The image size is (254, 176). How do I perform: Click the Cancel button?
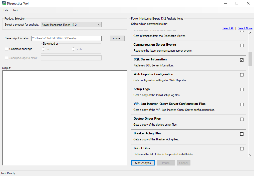click(x=184, y=163)
